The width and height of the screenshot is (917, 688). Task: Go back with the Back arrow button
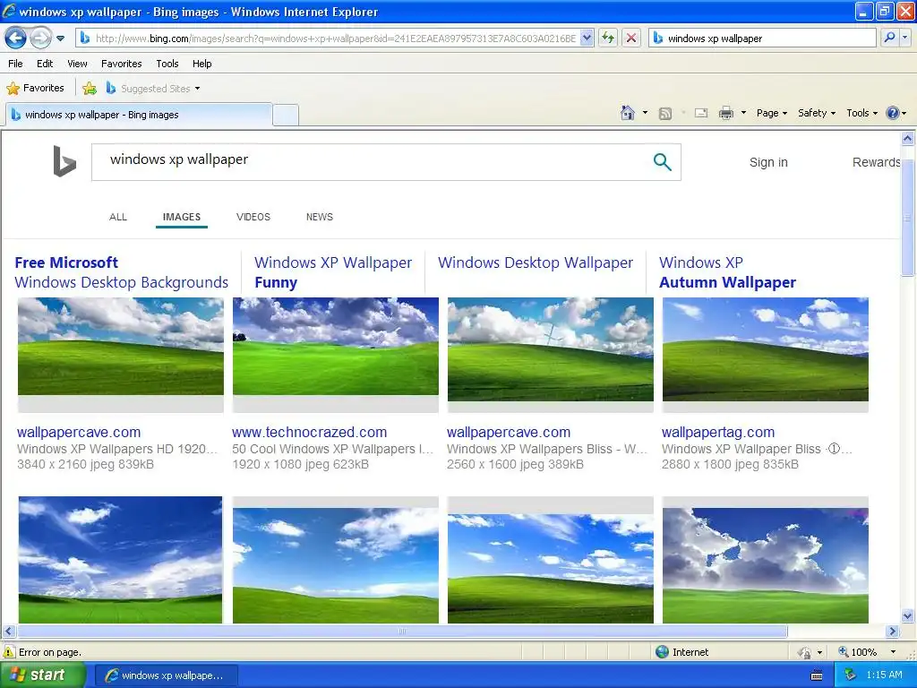click(x=16, y=39)
